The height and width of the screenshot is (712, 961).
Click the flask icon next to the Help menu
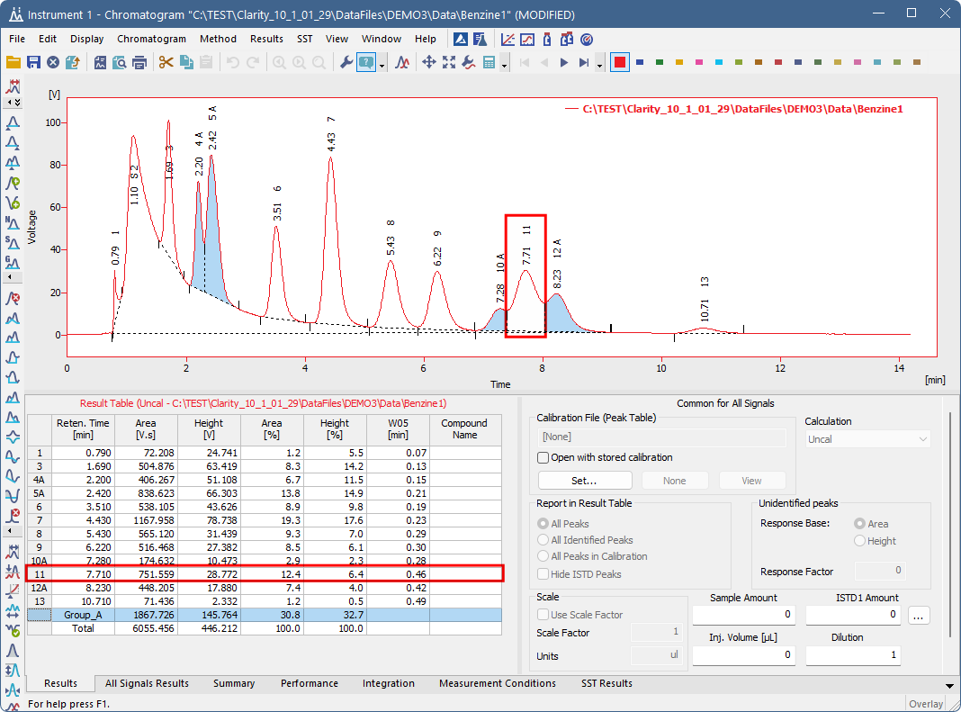(x=480, y=39)
